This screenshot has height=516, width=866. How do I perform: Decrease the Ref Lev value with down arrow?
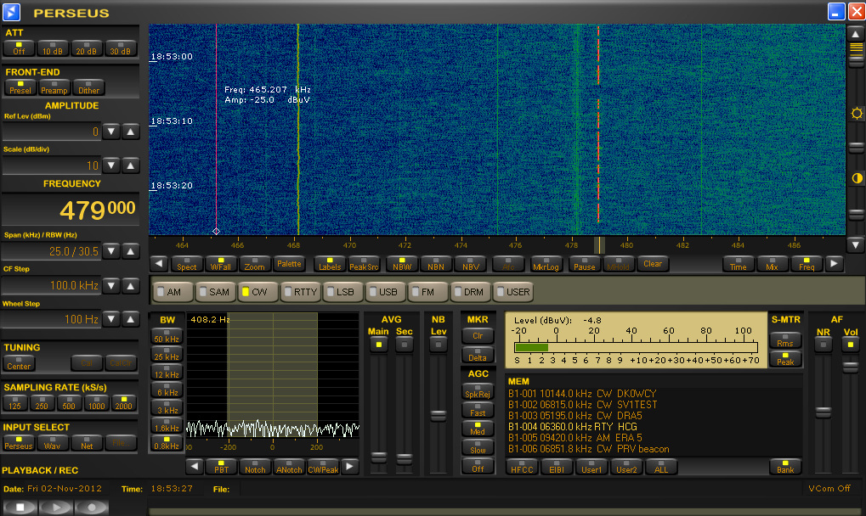[111, 132]
